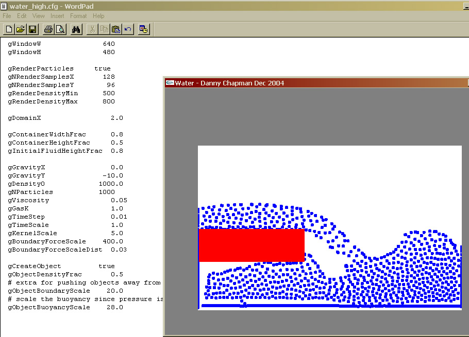Open the Insert menu

click(x=57, y=16)
